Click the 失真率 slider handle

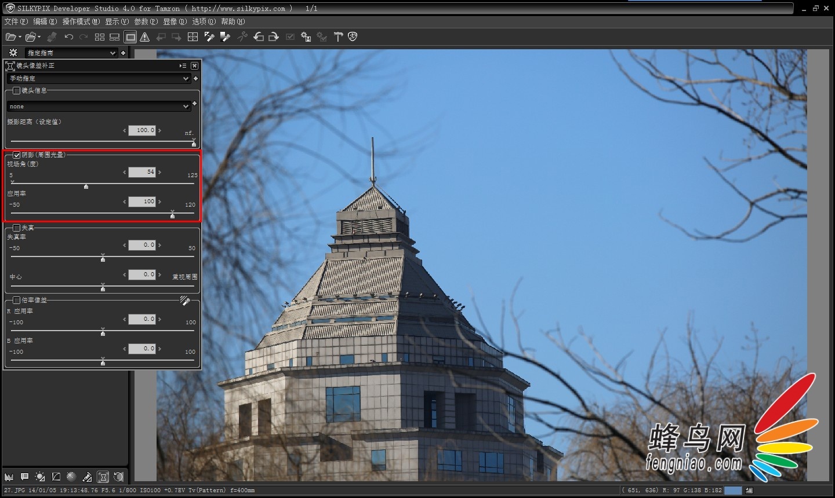pos(103,259)
